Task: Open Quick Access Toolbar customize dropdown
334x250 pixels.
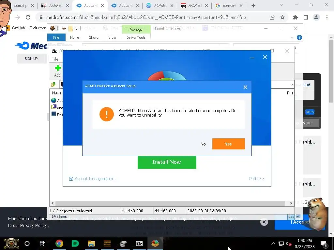Action: pos(76,29)
